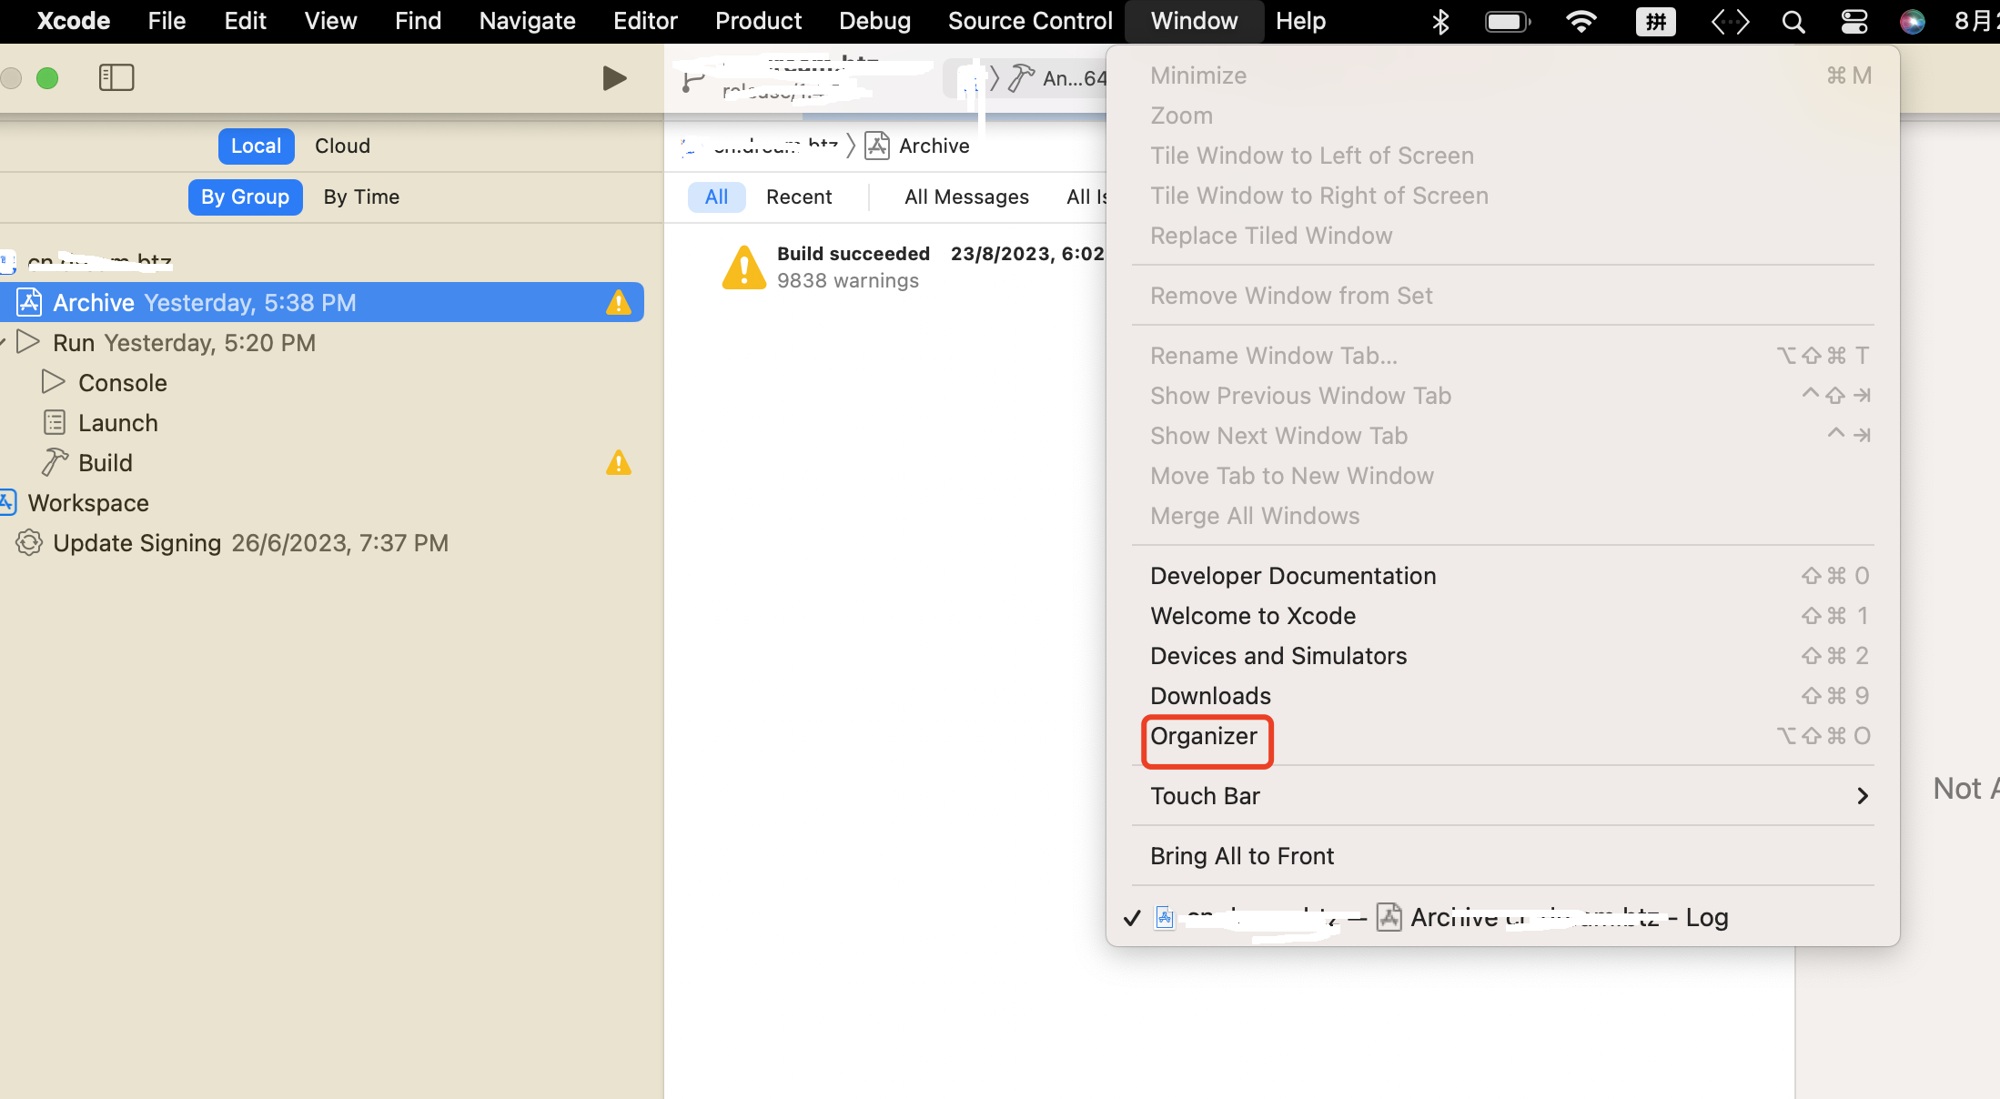This screenshot has height=1099, width=2000.
Task: Open Control Center in menu bar
Action: [1854, 21]
